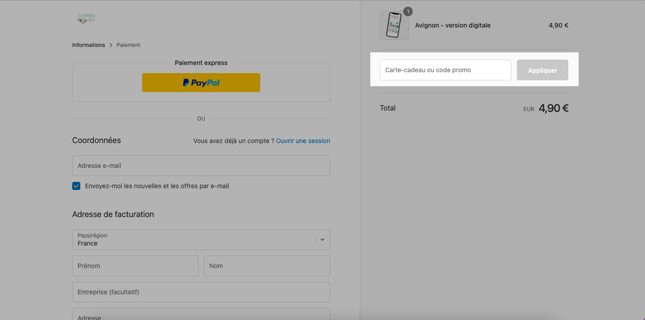The width and height of the screenshot is (645, 320).
Task: Open the Informations breadcrumb step
Action: pyautogui.click(x=88, y=45)
